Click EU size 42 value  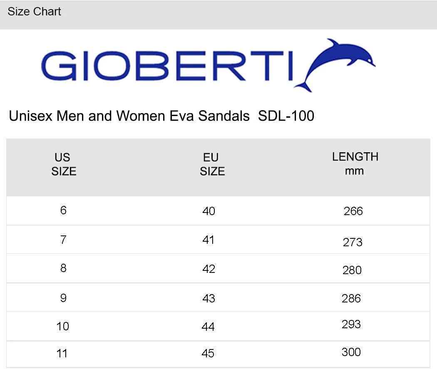(x=209, y=269)
